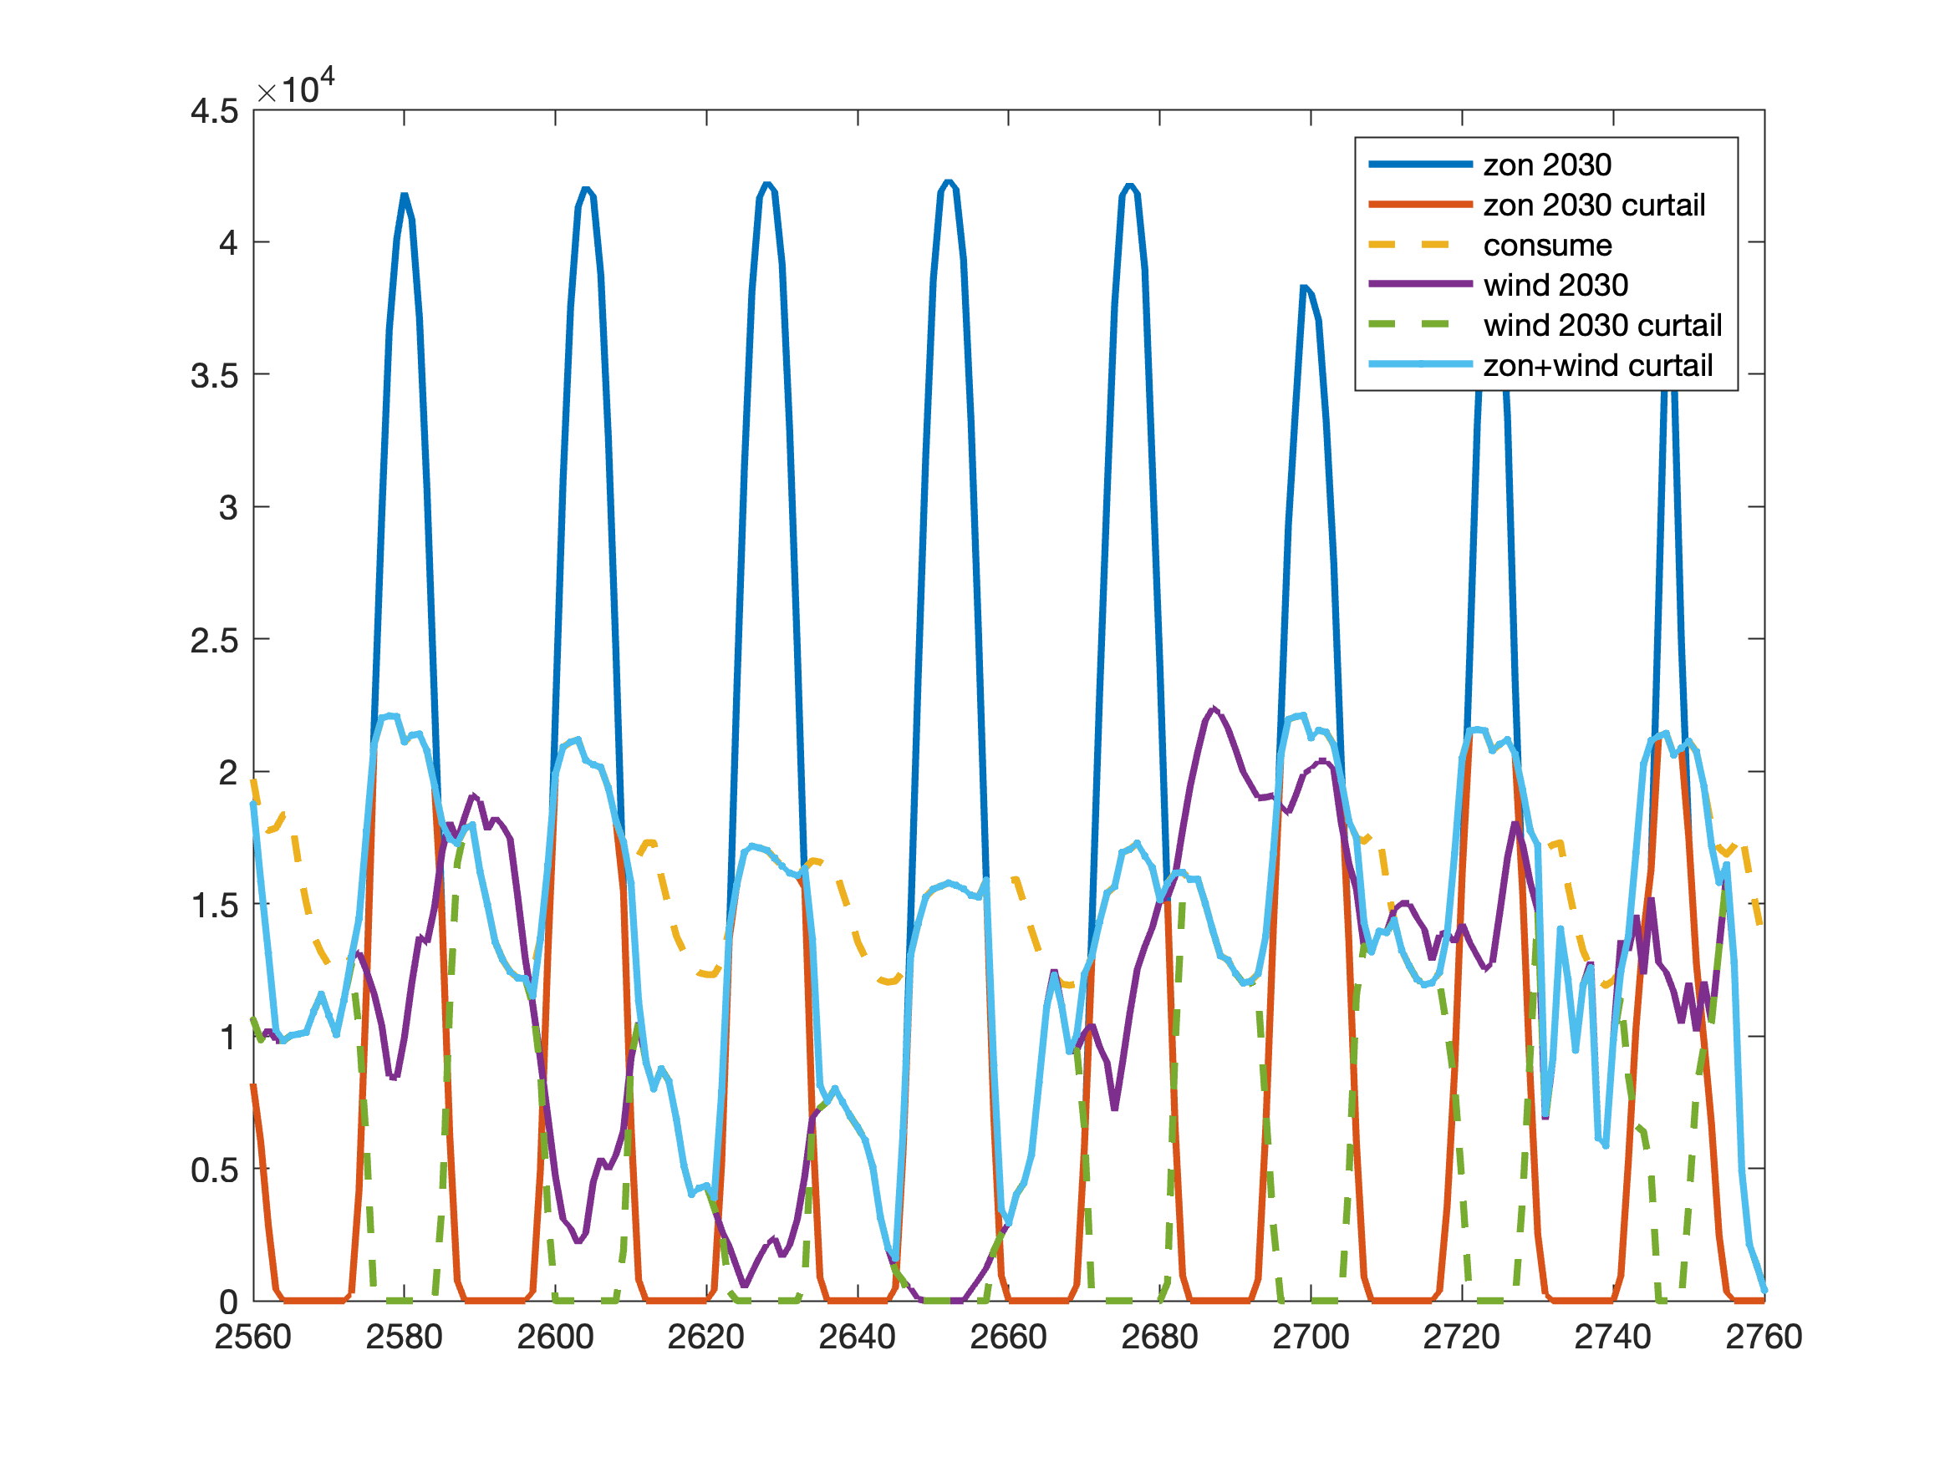Click y-axis tick label 3.5

[x=214, y=376]
